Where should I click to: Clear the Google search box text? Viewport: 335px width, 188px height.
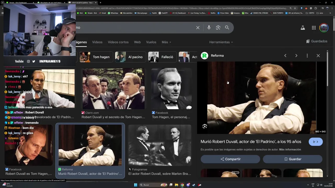click(198, 27)
